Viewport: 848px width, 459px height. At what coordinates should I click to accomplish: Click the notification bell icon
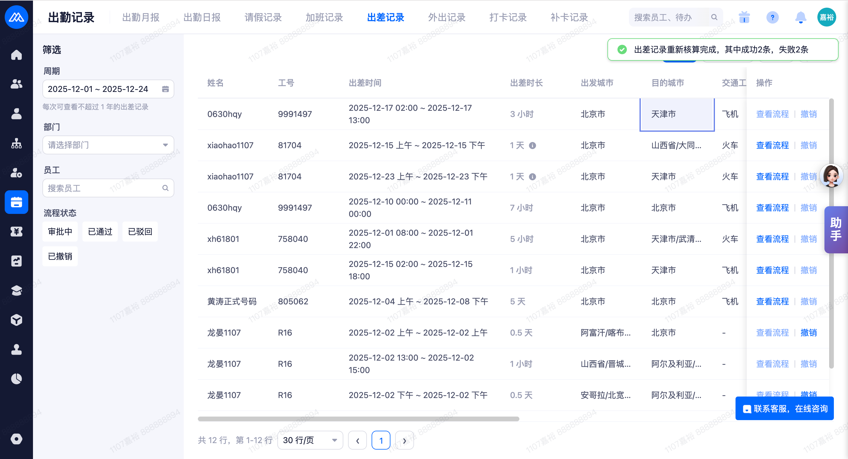[800, 17]
